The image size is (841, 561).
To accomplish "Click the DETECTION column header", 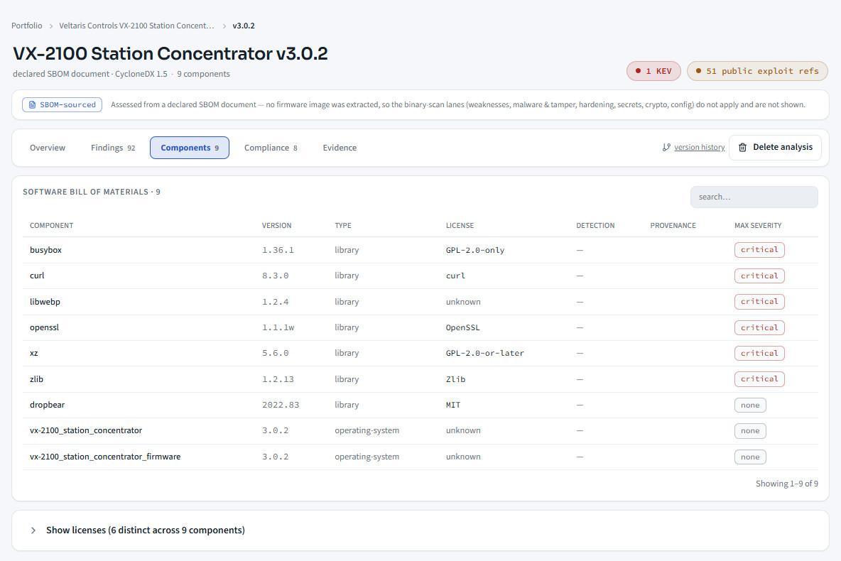I will pos(595,226).
